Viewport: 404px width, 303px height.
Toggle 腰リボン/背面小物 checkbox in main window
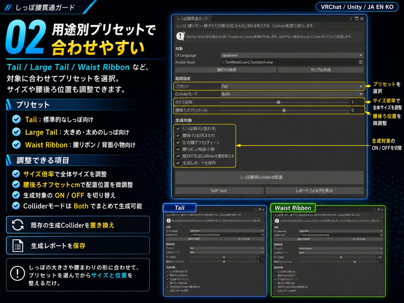(178, 149)
